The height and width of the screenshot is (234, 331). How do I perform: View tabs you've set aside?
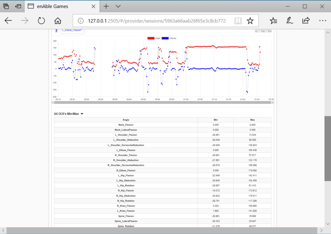pos(6,6)
